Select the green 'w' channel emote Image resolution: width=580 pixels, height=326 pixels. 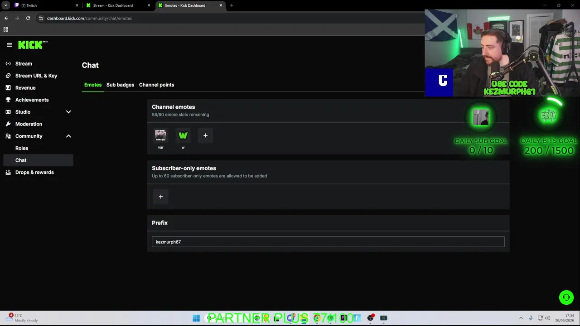(x=183, y=135)
